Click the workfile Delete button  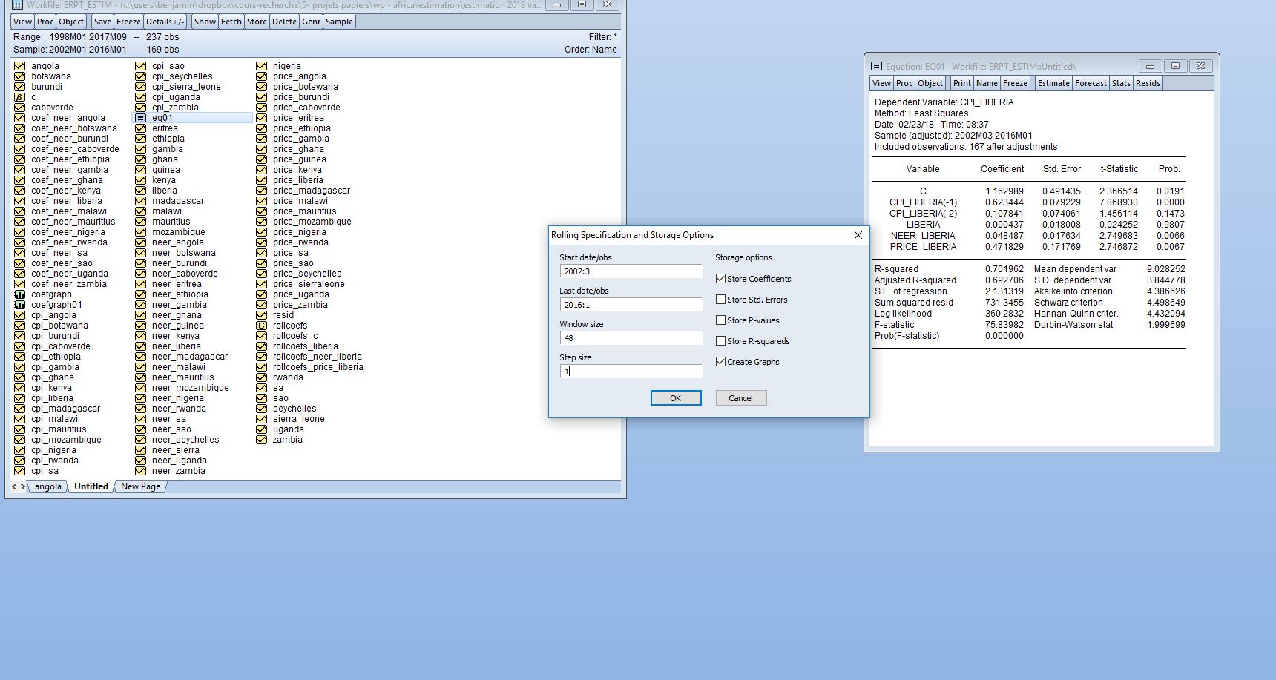pyautogui.click(x=284, y=22)
